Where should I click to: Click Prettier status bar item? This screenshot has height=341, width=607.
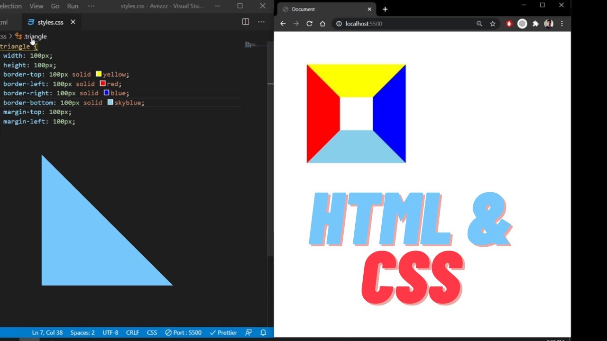coord(223,333)
